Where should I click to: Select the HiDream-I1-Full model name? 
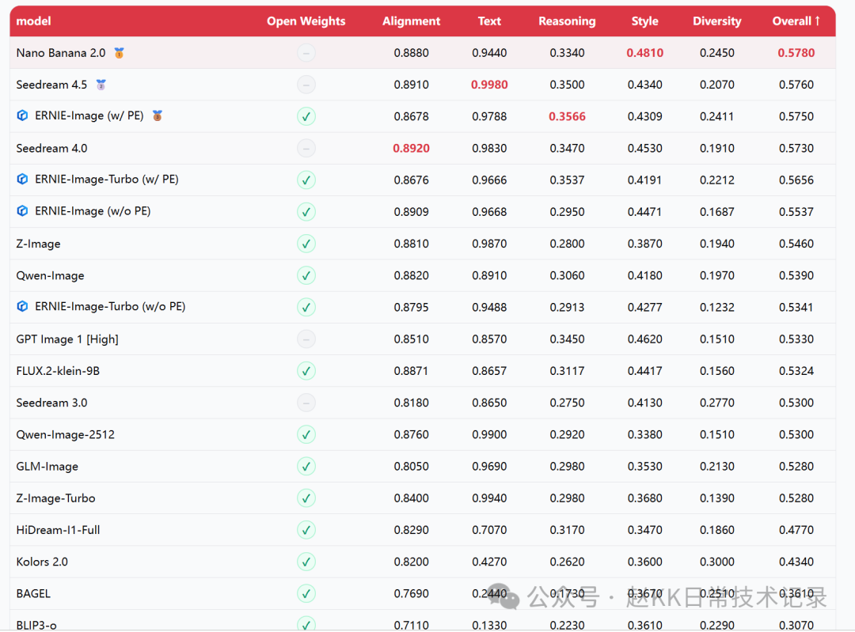[58, 530]
